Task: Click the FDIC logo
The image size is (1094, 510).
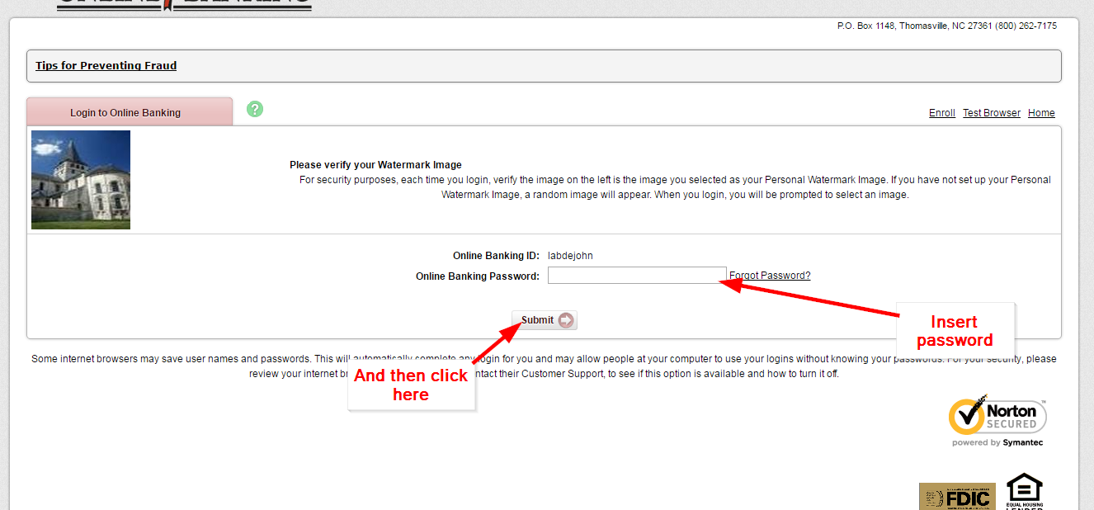Action: coord(957,498)
